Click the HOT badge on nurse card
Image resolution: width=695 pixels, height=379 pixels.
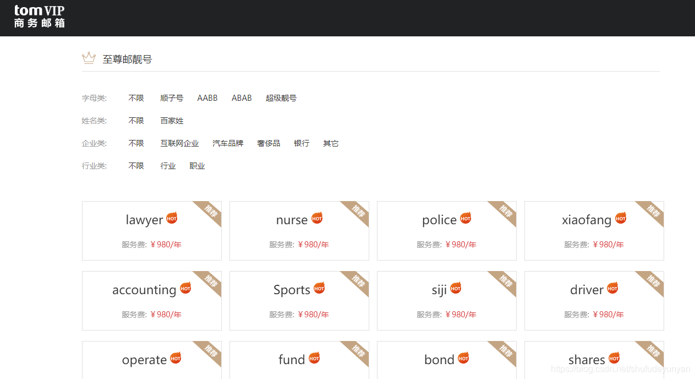pos(317,218)
